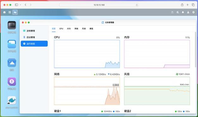Click the 任务管理器 window title
The width and height of the screenshot is (198, 117).
click(109, 22)
